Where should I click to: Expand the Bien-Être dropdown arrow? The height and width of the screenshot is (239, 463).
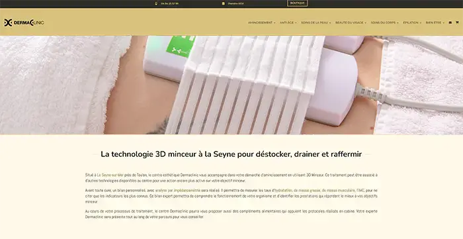click(x=443, y=23)
